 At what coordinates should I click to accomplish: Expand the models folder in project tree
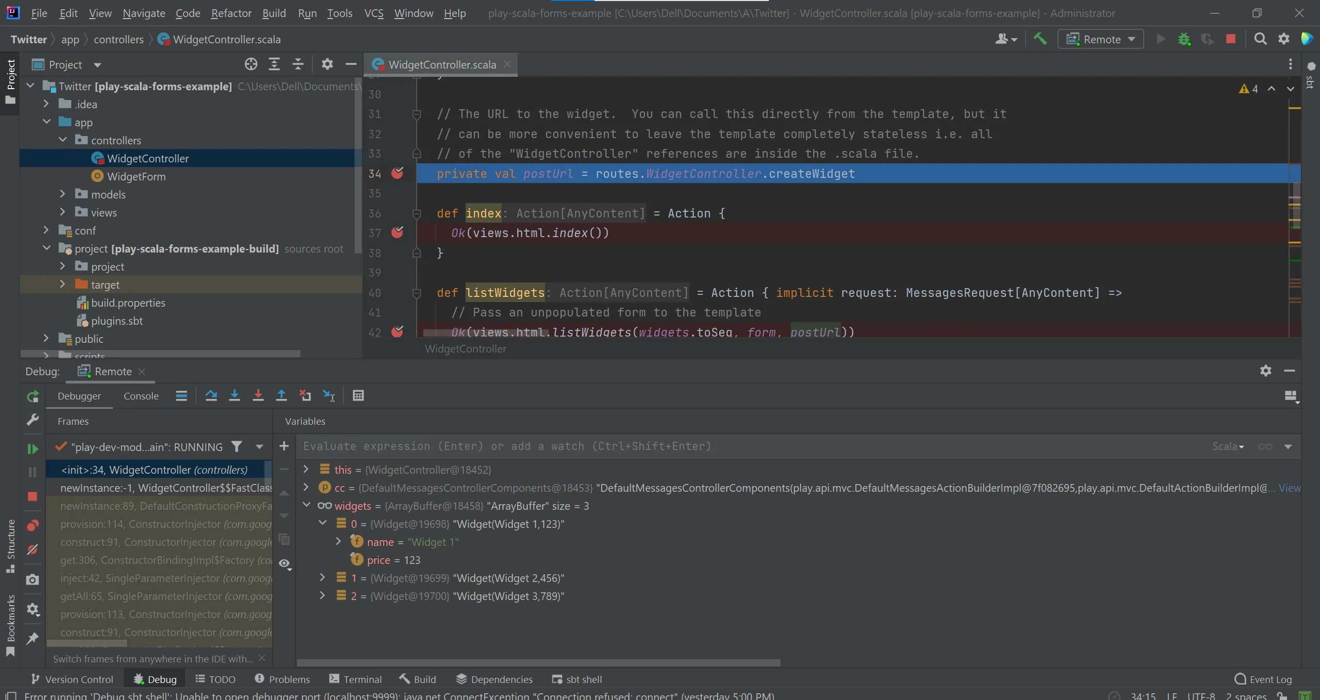[63, 194]
